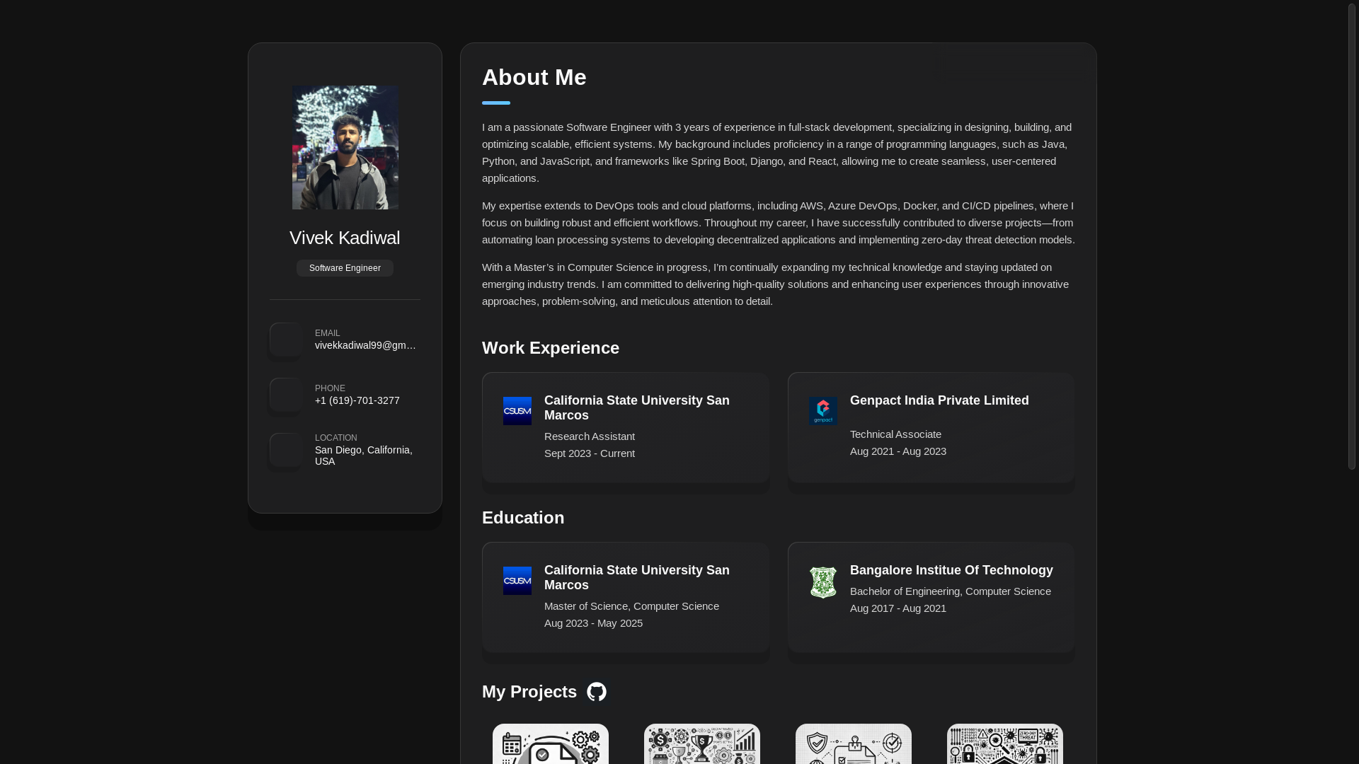Click the CSUSM logo in Work Experience
Viewport: 1359px width, 764px height.
tap(517, 411)
